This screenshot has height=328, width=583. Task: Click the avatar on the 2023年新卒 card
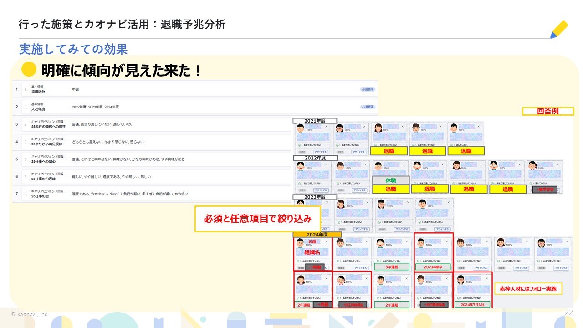(x=422, y=242)
